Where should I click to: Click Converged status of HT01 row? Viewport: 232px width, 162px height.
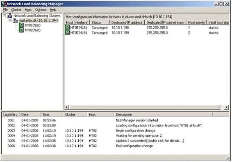100,28
